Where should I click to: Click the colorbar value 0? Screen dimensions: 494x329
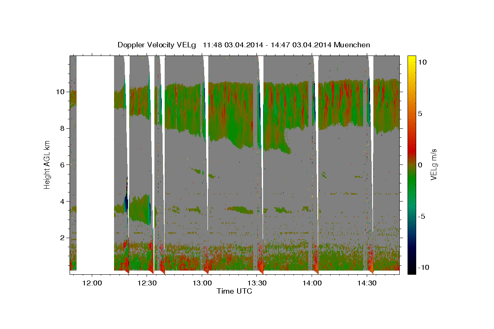(420, 165)
